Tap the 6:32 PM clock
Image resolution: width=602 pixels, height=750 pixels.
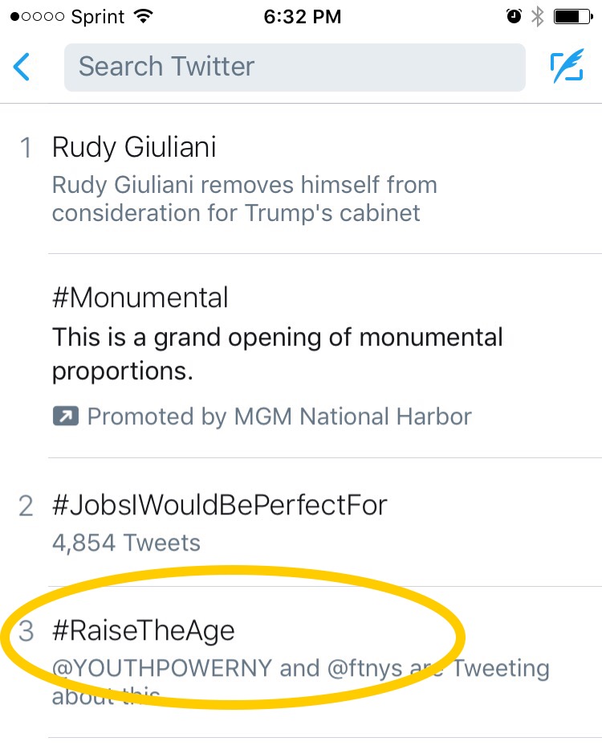click(x=303, y=17)
